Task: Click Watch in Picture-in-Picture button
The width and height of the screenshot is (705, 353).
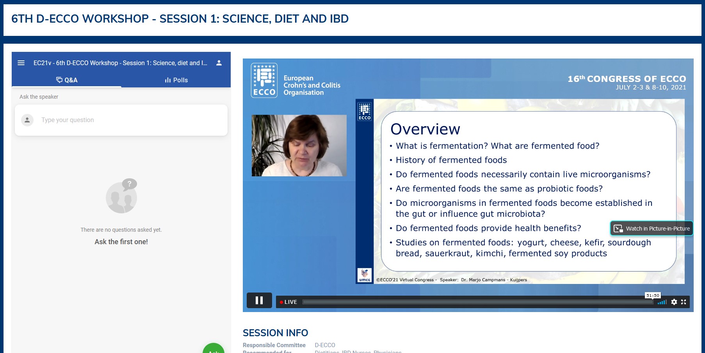Action: (652, 229)
